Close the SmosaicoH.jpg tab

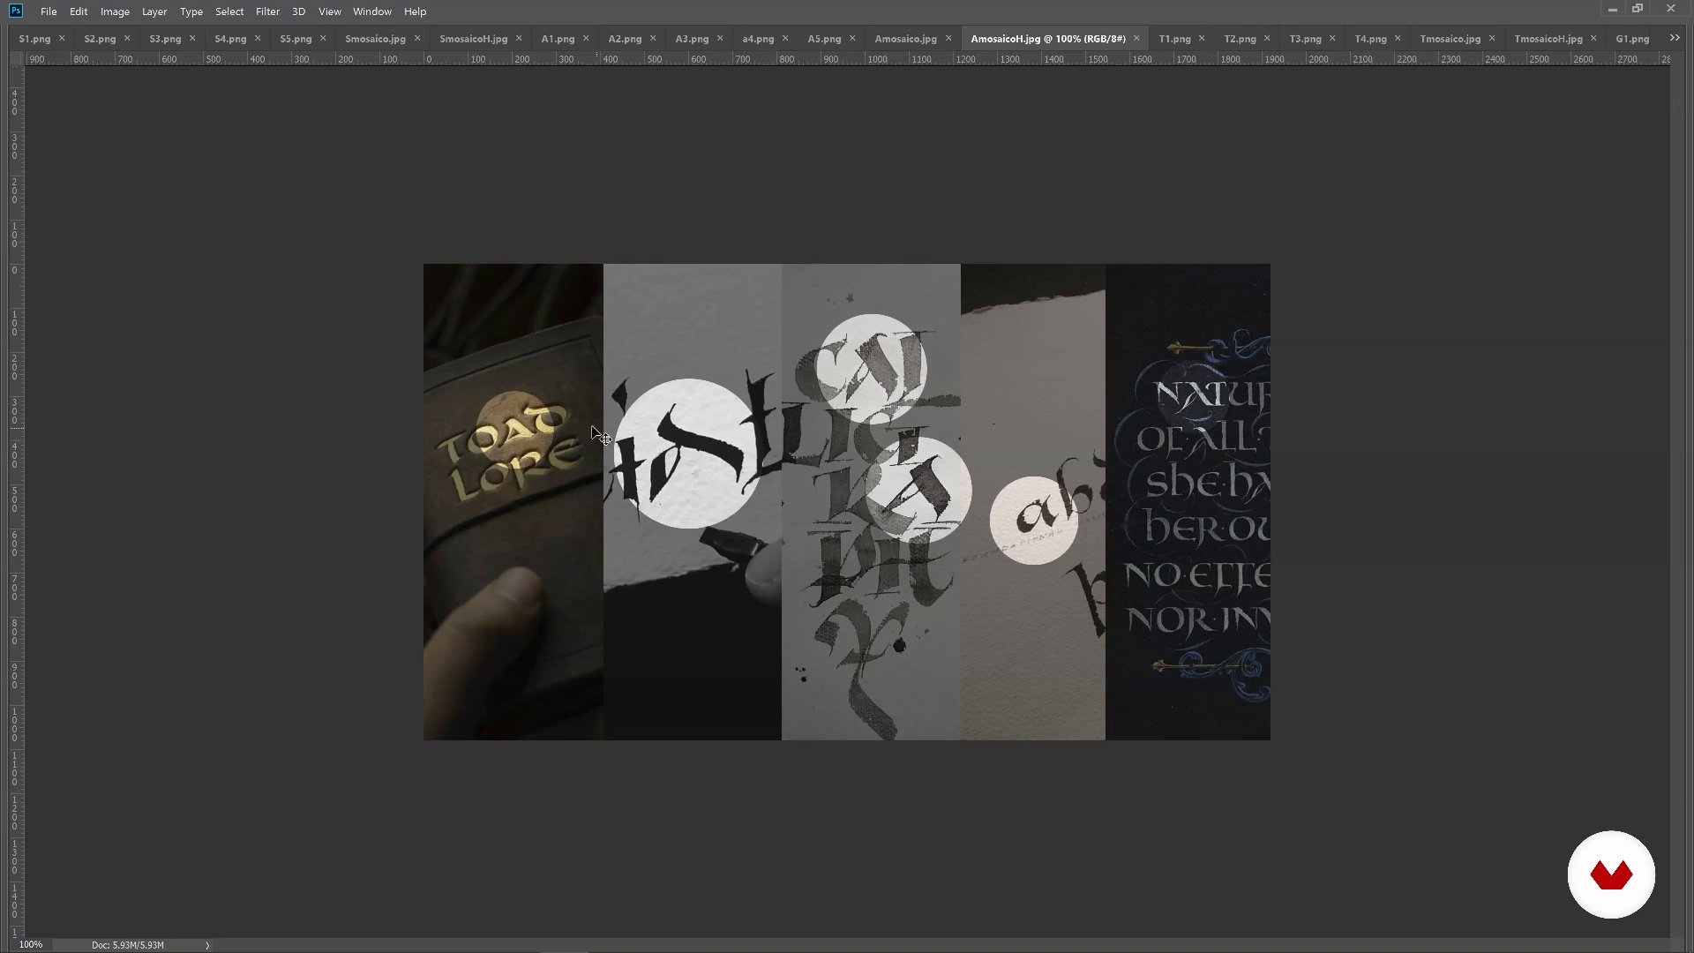pos(519,38)
